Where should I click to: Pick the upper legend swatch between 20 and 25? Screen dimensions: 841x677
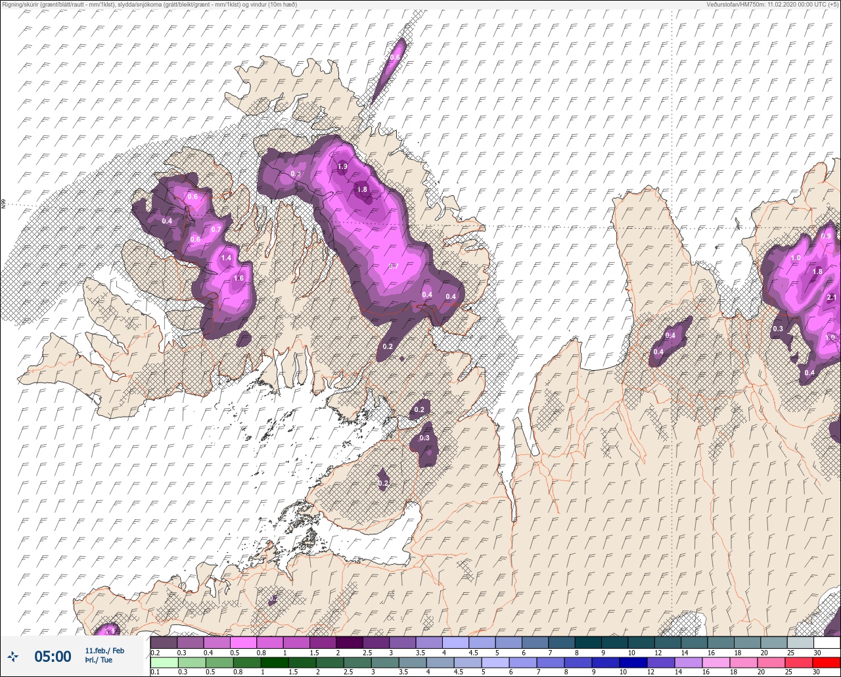click(x=773, y=642)
